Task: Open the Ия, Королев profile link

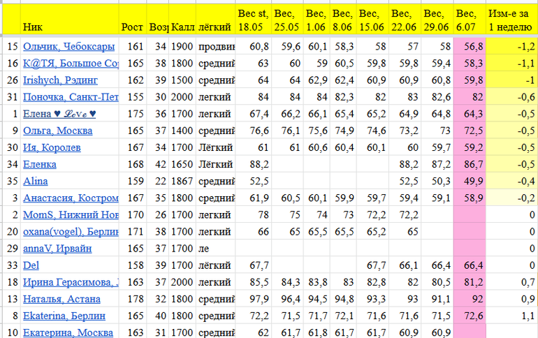Action: [52, 147]
